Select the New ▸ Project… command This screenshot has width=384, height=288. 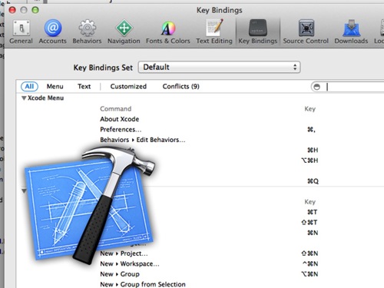pos(124,253)
